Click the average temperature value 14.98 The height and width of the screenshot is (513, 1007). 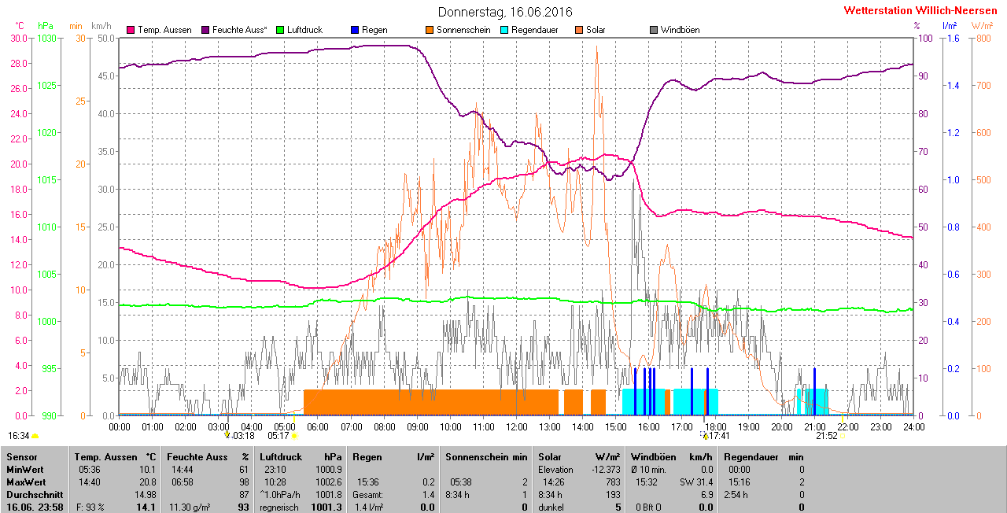[145, 495]
